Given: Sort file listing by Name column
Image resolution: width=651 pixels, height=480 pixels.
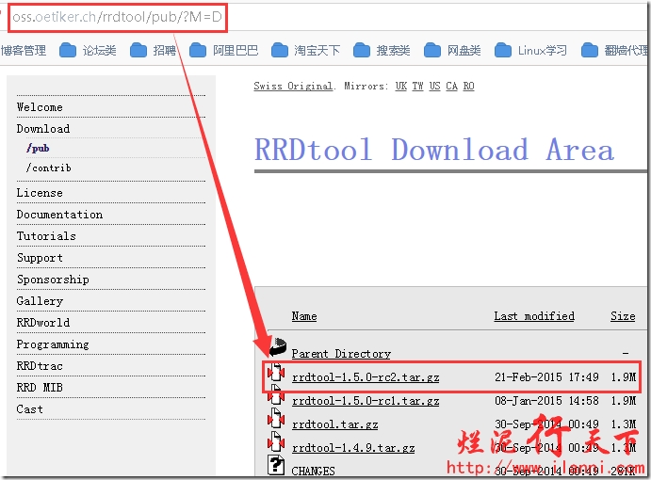Looking at the screenshot, I should (x=304, y=316).
